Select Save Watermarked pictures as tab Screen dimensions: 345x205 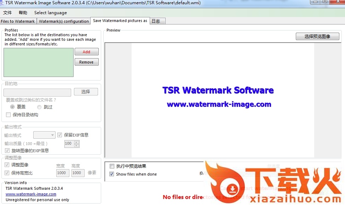click(120, 21)
